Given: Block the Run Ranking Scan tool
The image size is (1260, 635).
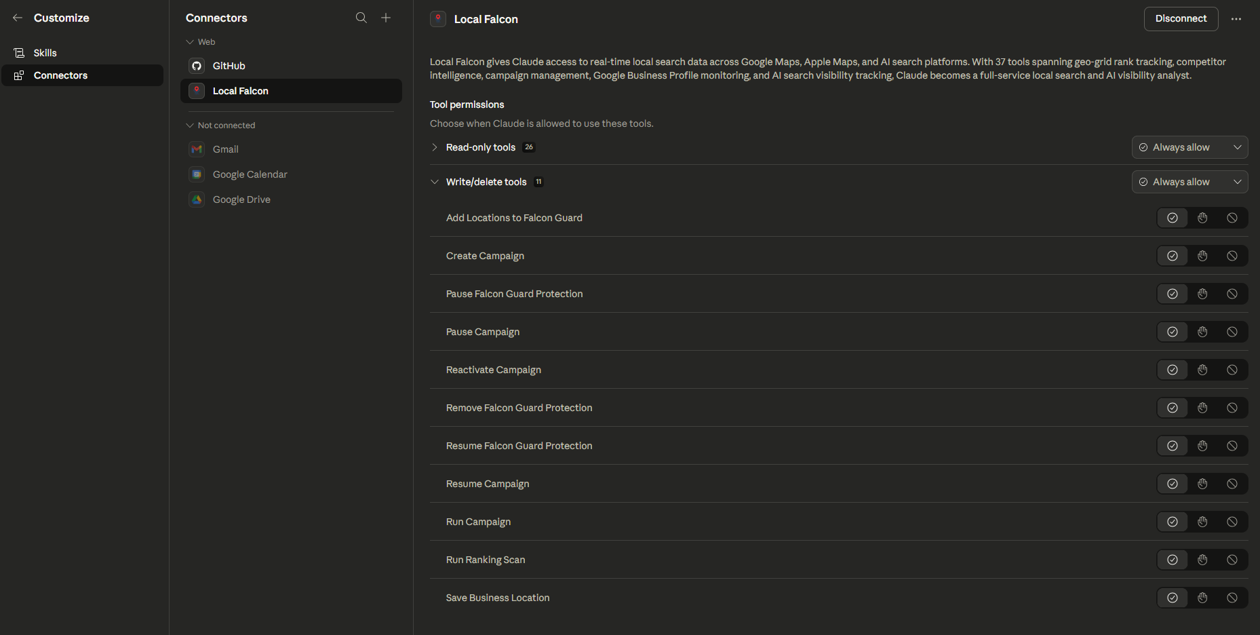Looking at the screenshot, I should 1232,560.
